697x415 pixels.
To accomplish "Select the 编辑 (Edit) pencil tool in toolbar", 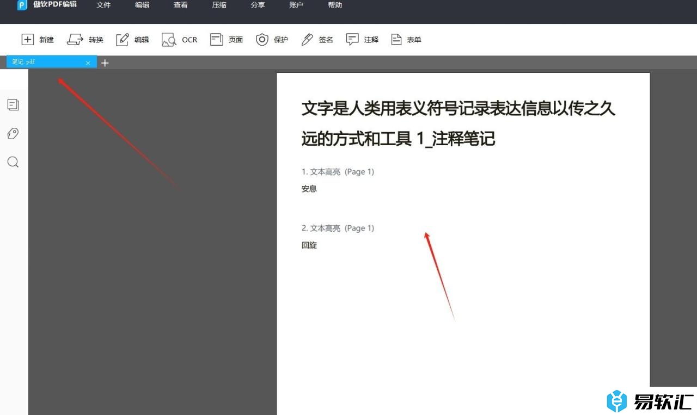I will [132, 40].
